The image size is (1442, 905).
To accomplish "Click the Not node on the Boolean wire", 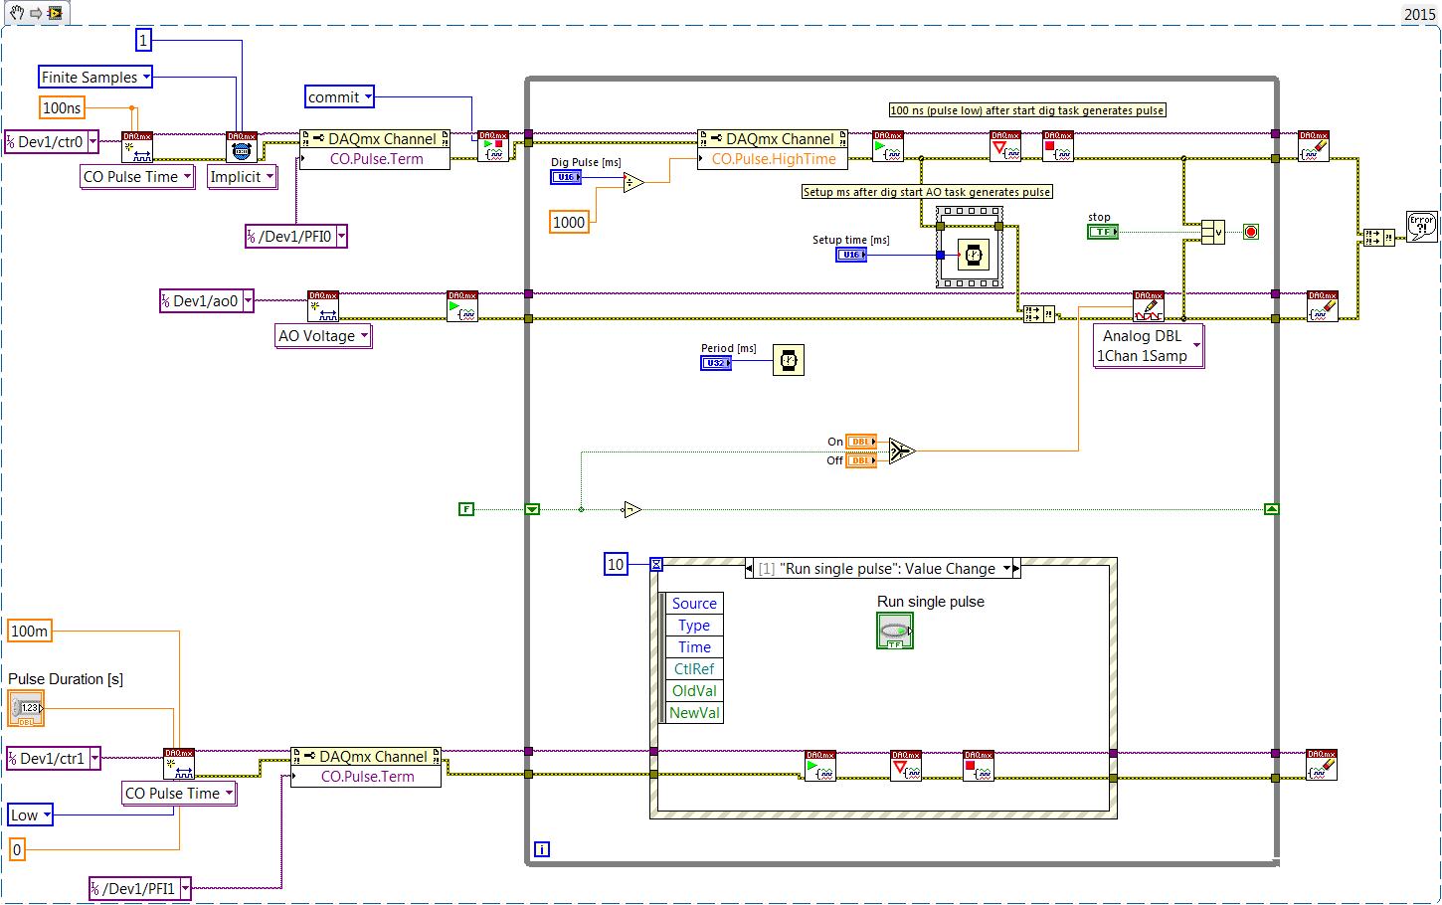I will click(x=632, y=509).
